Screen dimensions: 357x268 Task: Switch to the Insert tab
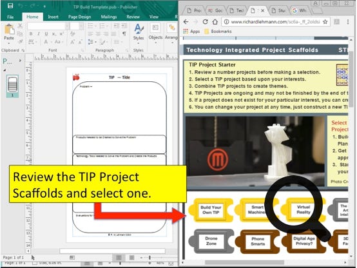(x=53, y=17)
